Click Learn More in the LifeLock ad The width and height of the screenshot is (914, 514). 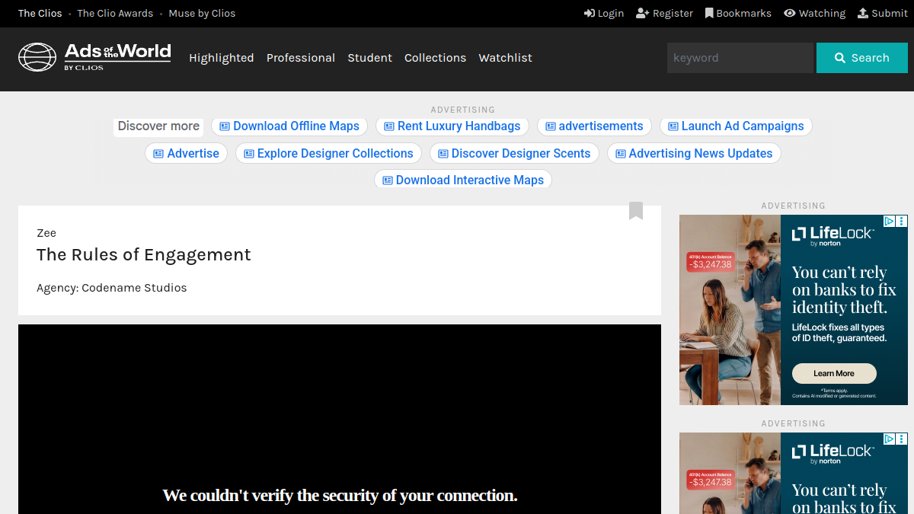834,374
